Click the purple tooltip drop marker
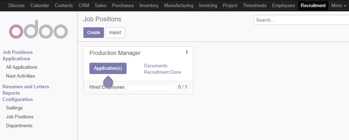This screenshot has height=140, width=349. coord(108,82)
